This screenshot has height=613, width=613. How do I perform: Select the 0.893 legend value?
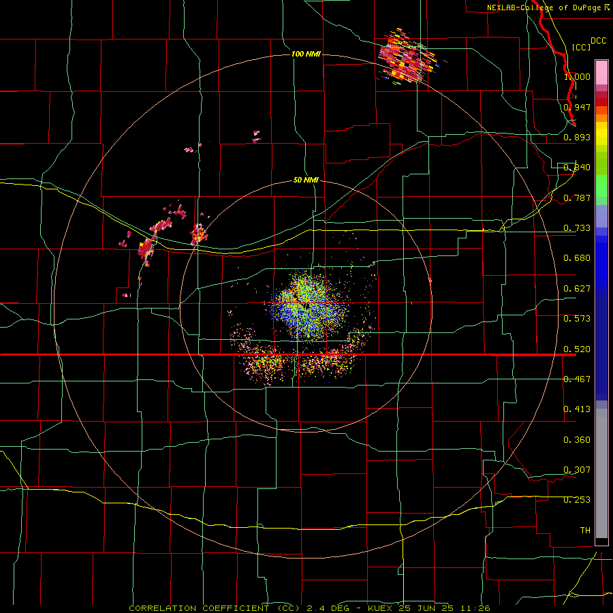pyautogui.click(x=577, y=137)
